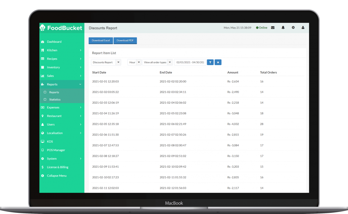Expand the System menu chevron
This screenshot has width=348, height=214.
[81, 159]
